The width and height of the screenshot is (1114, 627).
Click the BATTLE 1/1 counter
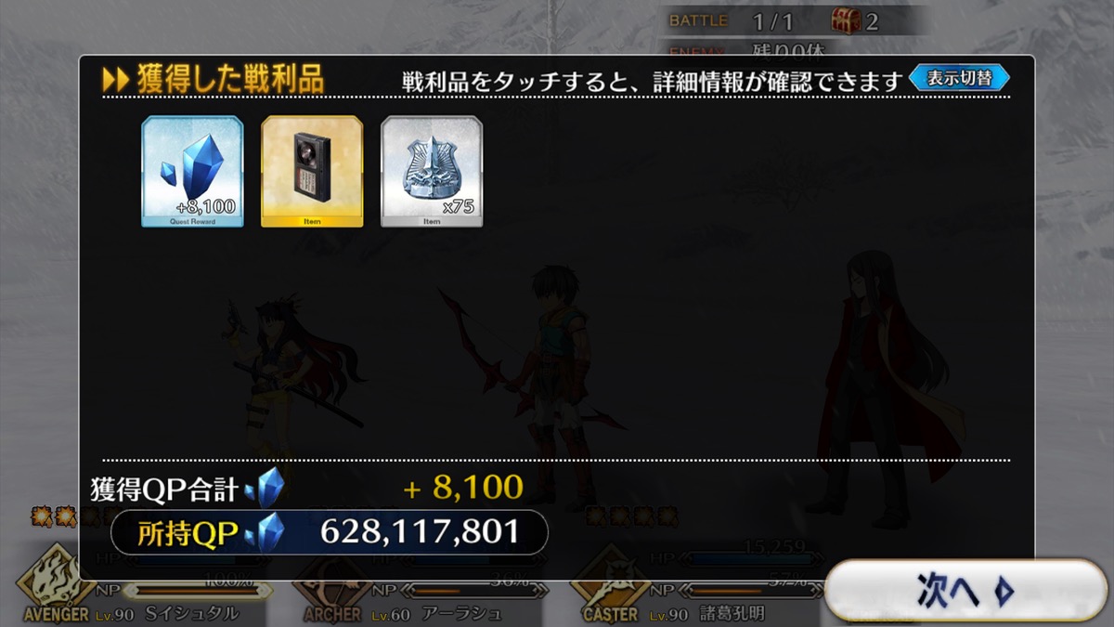click(732, 20)
